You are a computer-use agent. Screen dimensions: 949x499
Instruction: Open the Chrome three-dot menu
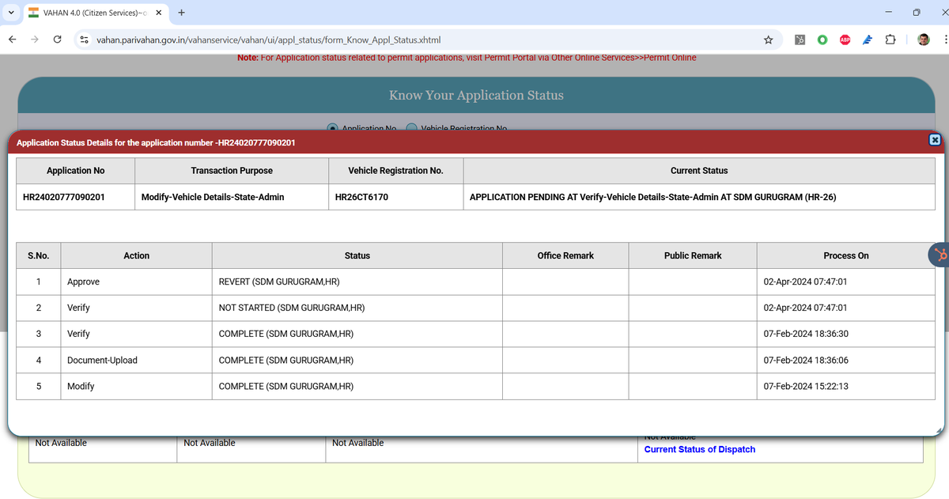click(945, 40)
